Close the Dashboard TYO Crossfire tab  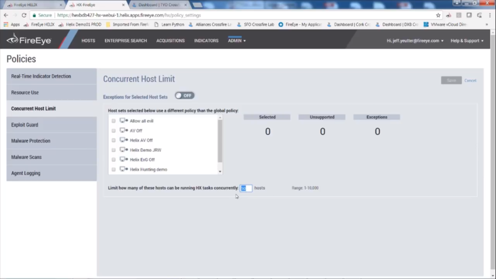point(185,5)
